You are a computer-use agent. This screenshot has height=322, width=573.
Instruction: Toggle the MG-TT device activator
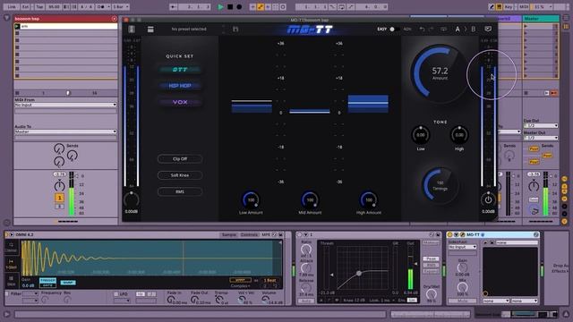pyautogui.click(x=449, y=234)
